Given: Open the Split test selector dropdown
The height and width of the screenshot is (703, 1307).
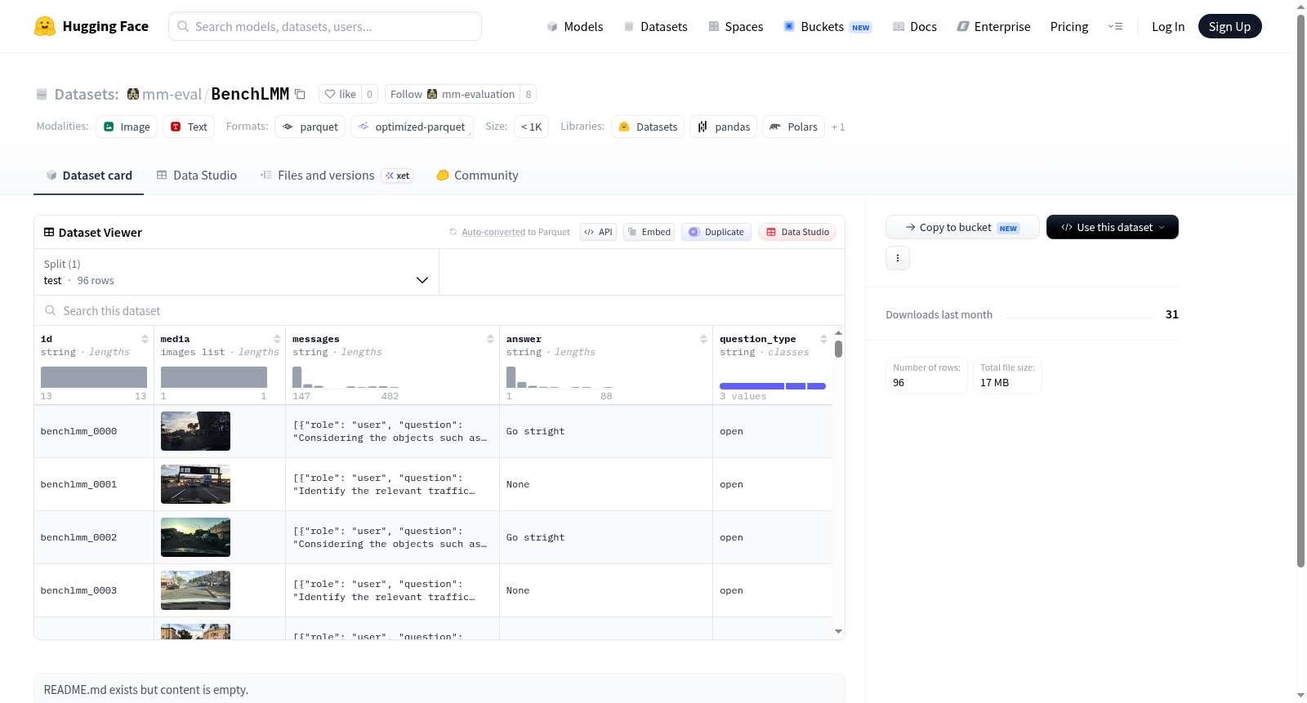Looking at the screenshot, I should tap(236, 272).
